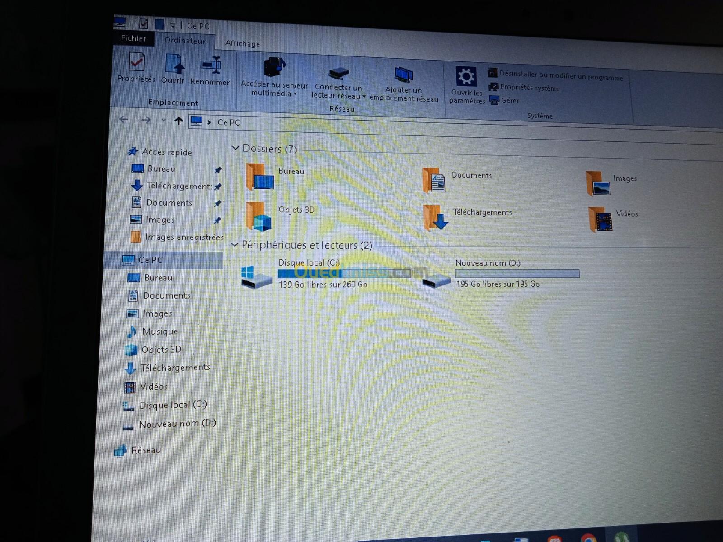Select Musique in the navigation pane
The width and height of the screenshot is (723, 542).
click(x=160, y=332)
